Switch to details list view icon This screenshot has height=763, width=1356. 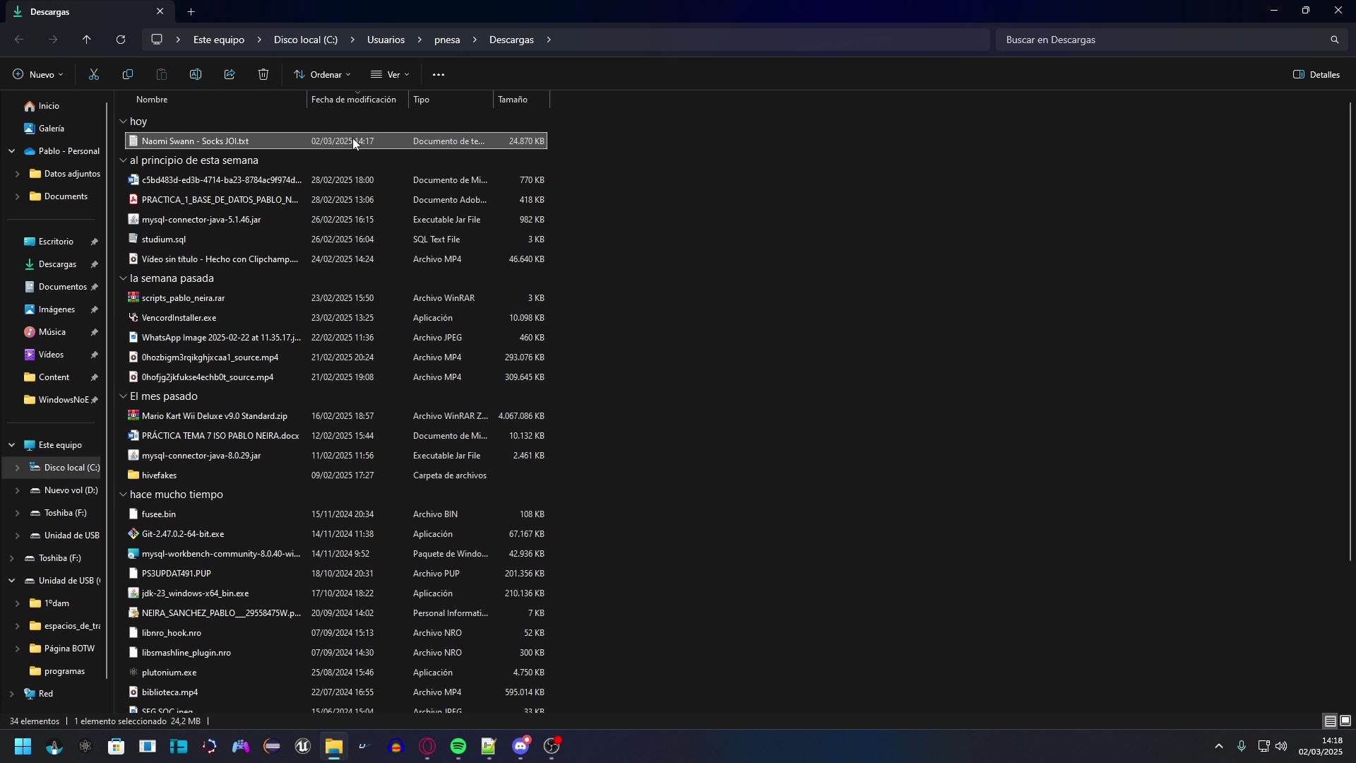click(1330, 721)
